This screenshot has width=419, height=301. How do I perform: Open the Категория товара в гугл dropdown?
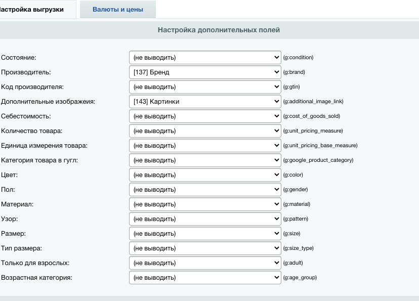205,160
